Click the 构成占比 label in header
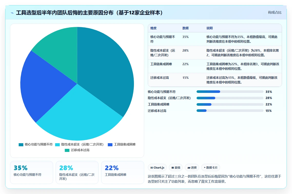The width and height of the screenshot is (292, 194). pos(275,13)
